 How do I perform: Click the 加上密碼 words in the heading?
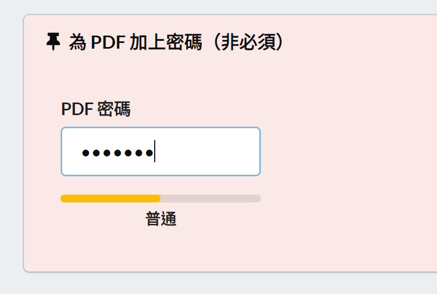[x=166, y=42]
